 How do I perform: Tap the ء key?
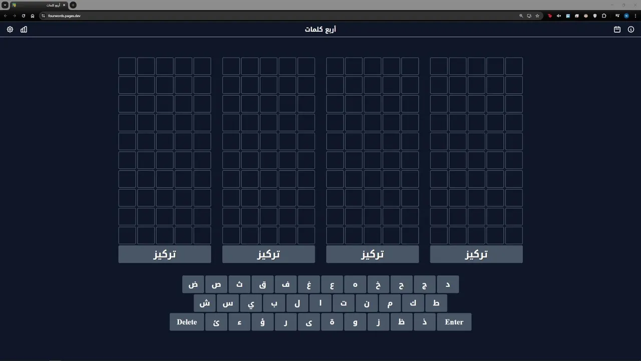tap(239, 322)
